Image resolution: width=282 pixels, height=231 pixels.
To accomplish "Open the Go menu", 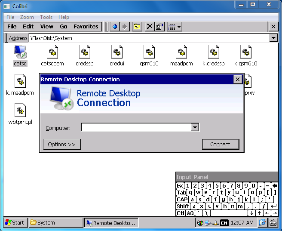I will coord(64,27).
